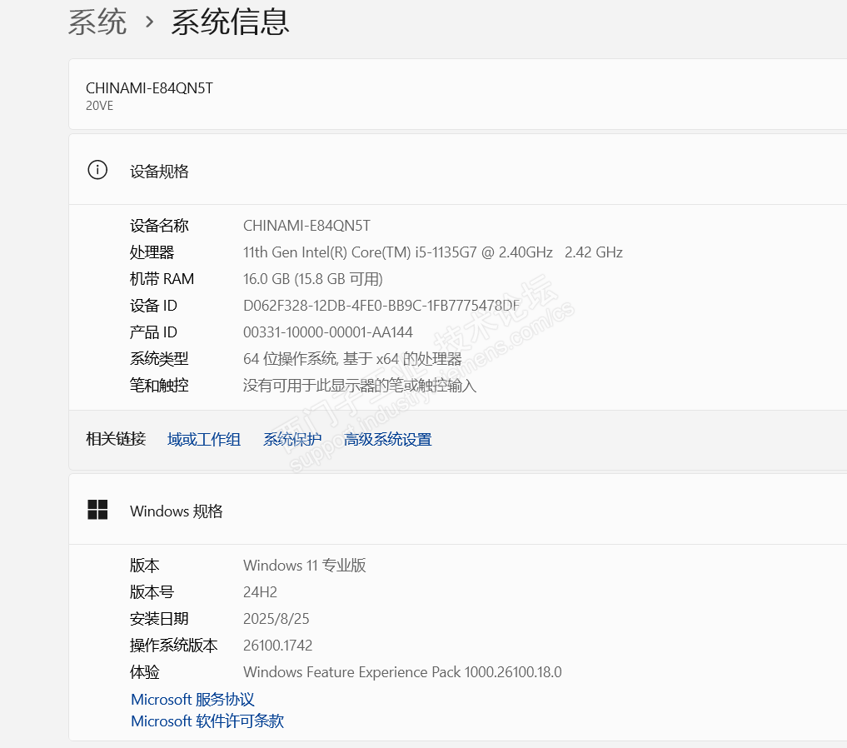
Task: Open 系统保护 link
Action: (292, 439)
